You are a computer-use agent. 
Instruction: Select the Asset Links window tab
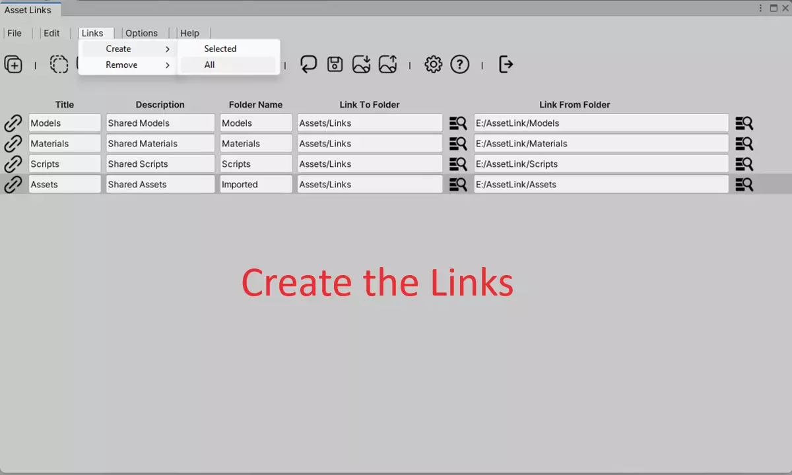(30, 10)
